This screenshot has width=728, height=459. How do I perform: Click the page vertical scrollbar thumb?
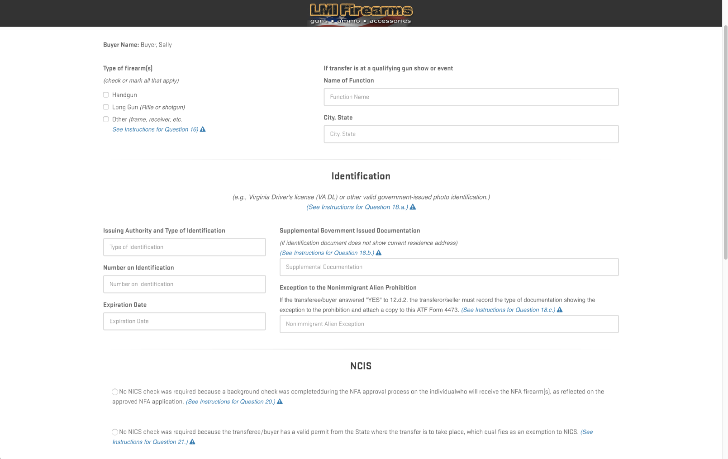coord(725,142)
